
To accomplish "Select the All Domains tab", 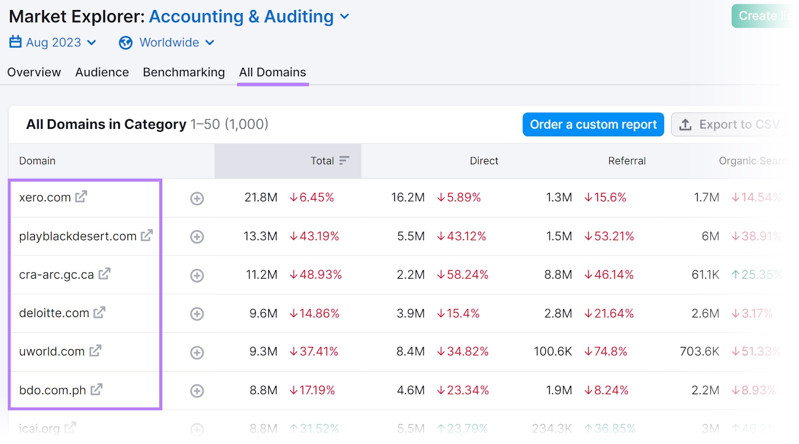I will (x=273, y=72).
